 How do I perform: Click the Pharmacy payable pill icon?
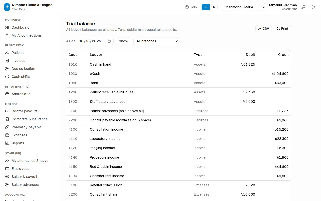(x=7, y=127)
